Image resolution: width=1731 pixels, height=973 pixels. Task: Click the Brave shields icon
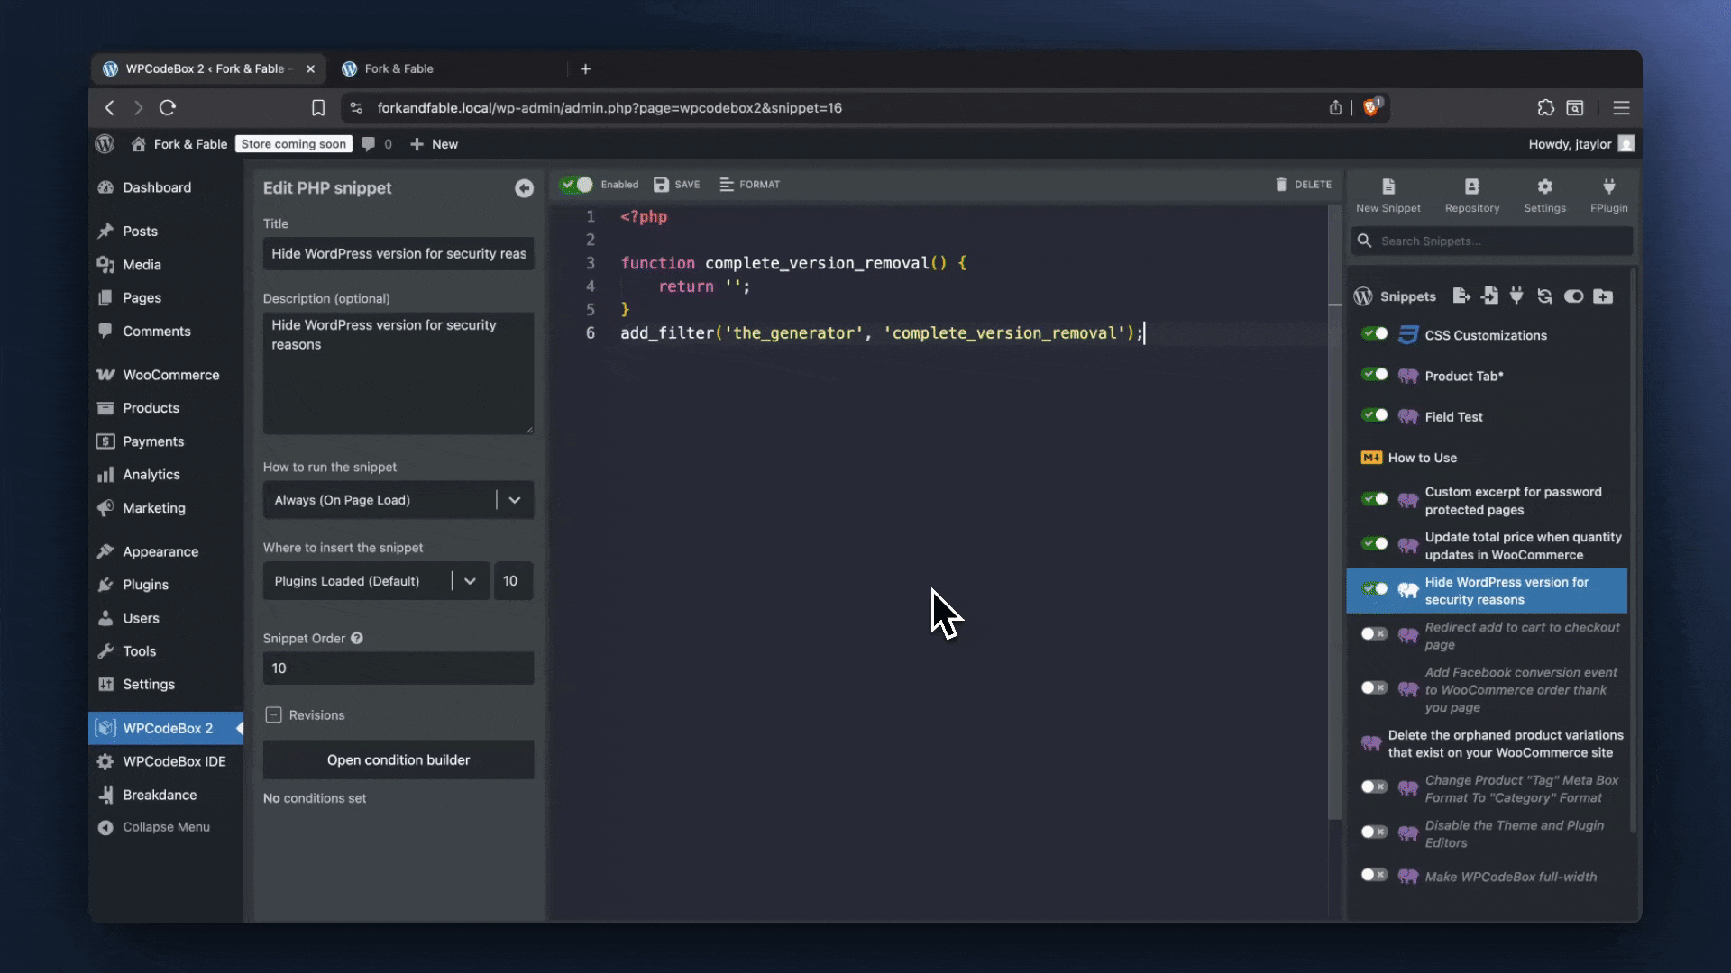coord(1371,107)
